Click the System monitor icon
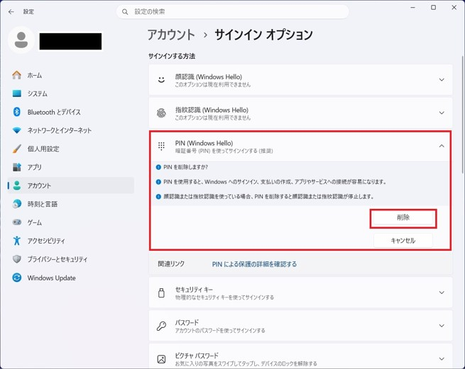Screen dimensions: 465x369 16,93
